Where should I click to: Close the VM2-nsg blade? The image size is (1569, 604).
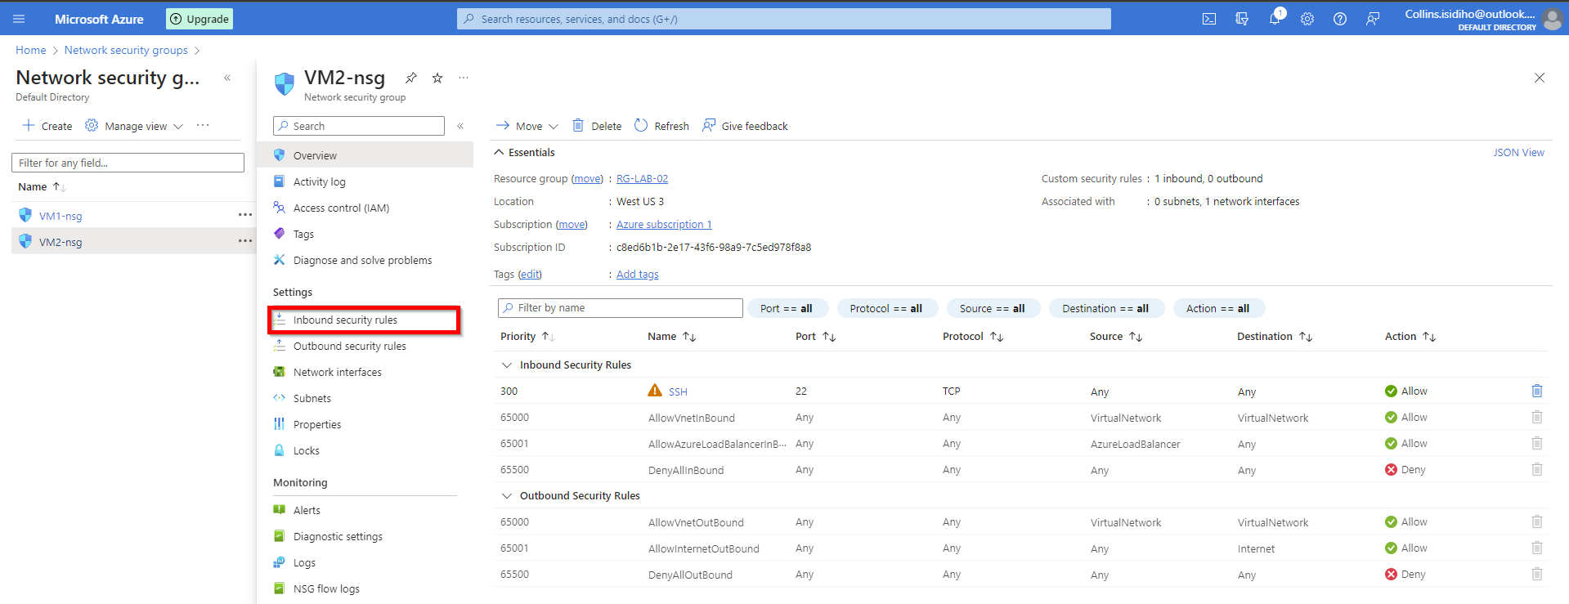[1540, 78]
